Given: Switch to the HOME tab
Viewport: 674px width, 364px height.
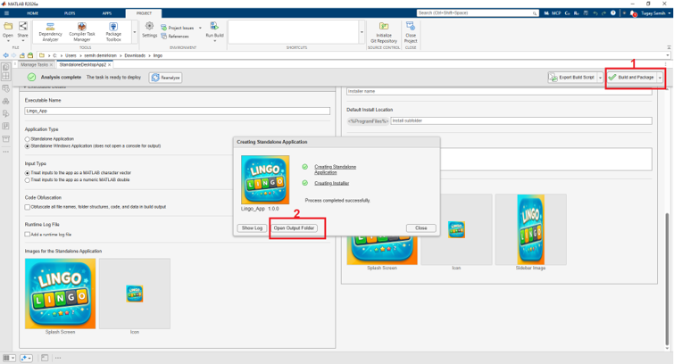Looking at the screenshot, I should 33,13.
